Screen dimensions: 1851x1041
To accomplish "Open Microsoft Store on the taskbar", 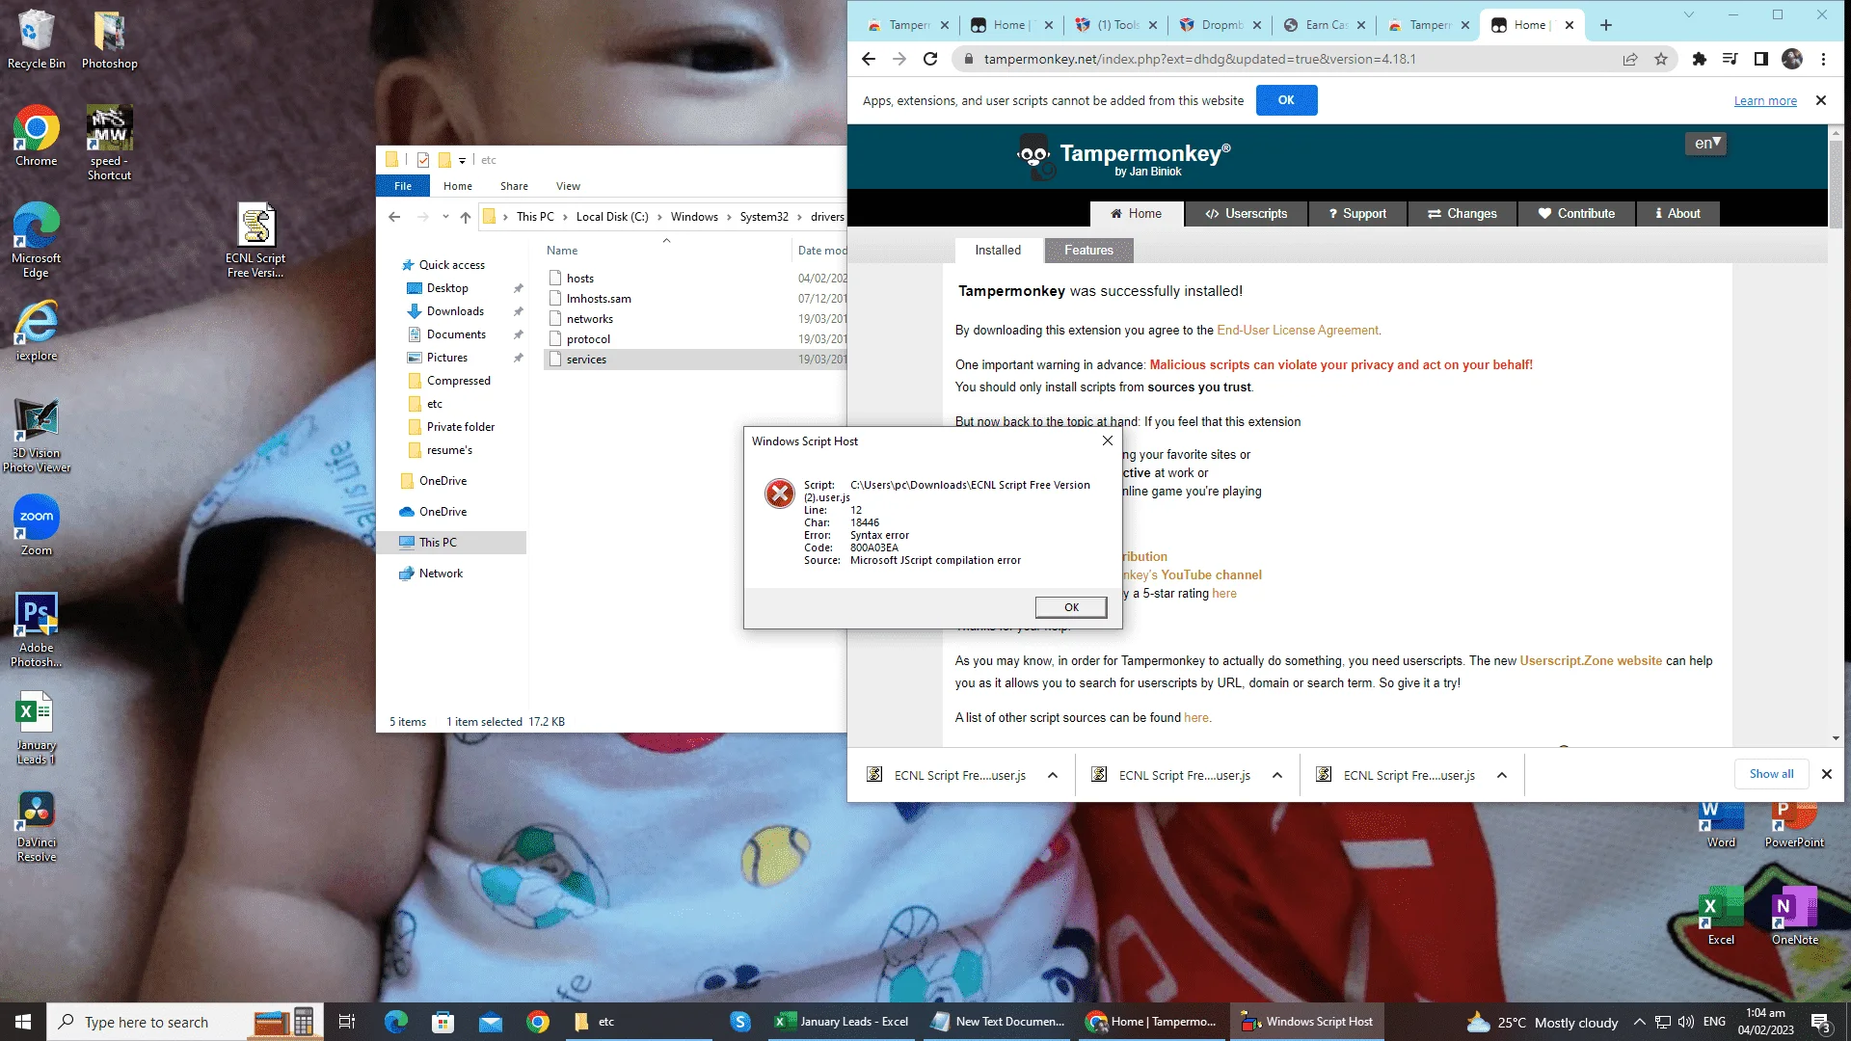I will [443, 1022].
